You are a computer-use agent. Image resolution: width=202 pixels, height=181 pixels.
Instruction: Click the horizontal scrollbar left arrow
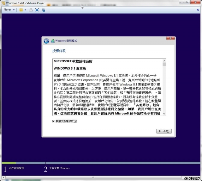pos(3,178)
